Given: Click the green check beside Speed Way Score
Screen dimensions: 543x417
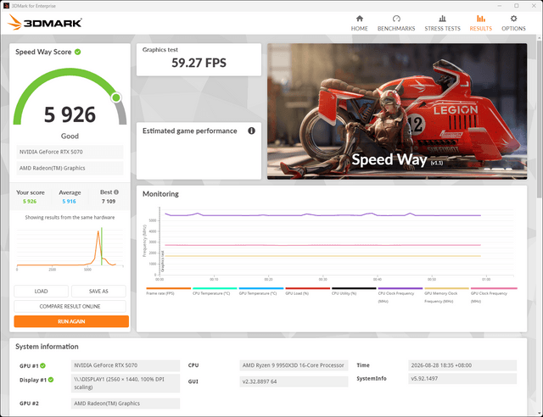Looking at the screenshot, I should coord(77,52).
